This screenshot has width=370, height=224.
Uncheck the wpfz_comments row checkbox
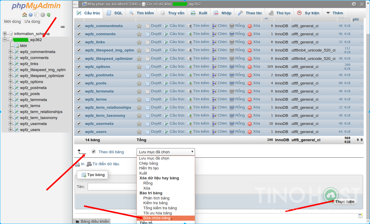coord(79,34)
